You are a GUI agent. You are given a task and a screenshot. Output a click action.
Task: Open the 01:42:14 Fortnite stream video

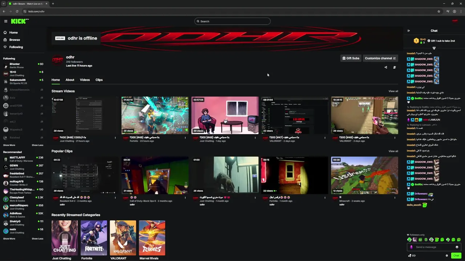(x=155, y=115)
